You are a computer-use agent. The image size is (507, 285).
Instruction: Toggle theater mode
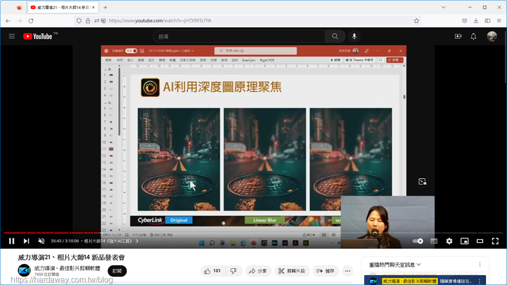pos(480,241)
